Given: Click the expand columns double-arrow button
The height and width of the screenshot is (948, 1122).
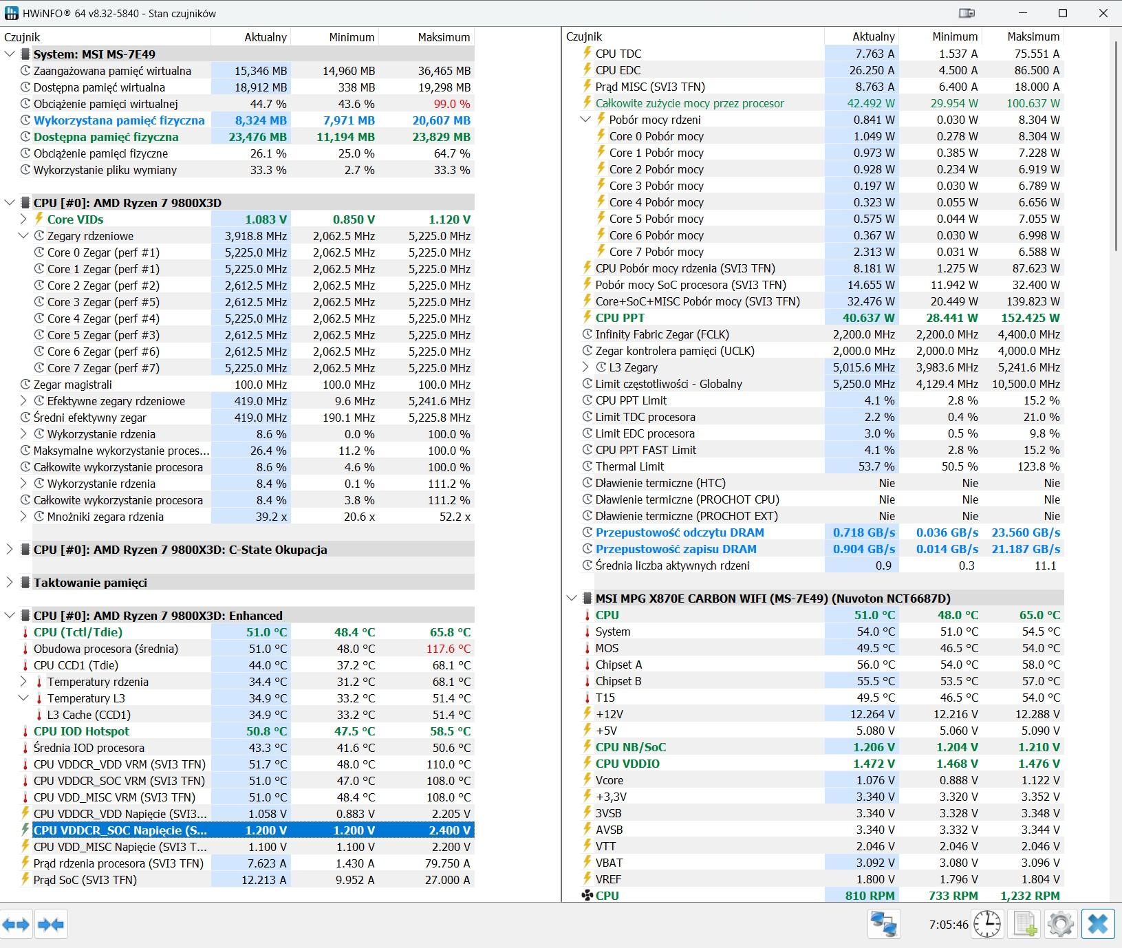Looking at the screenshot, I should pos(17,924).
